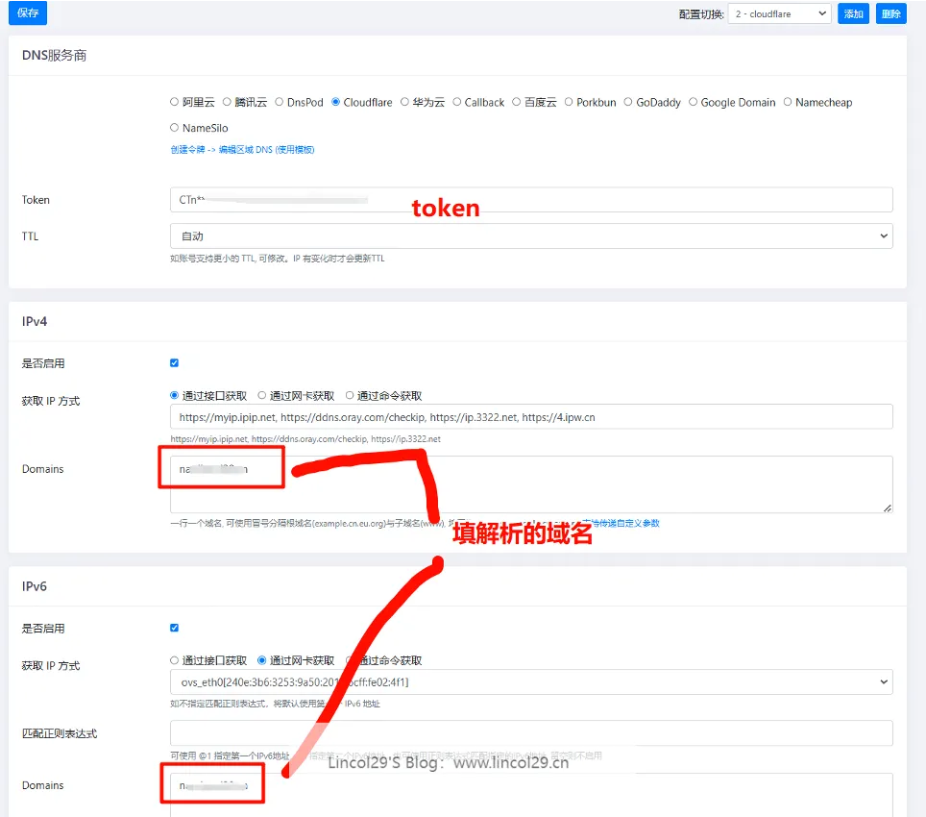926x817 pixels.
Task: Select the Cloudflare radio option
Action: pyautogui.click(x=335, y=102)
